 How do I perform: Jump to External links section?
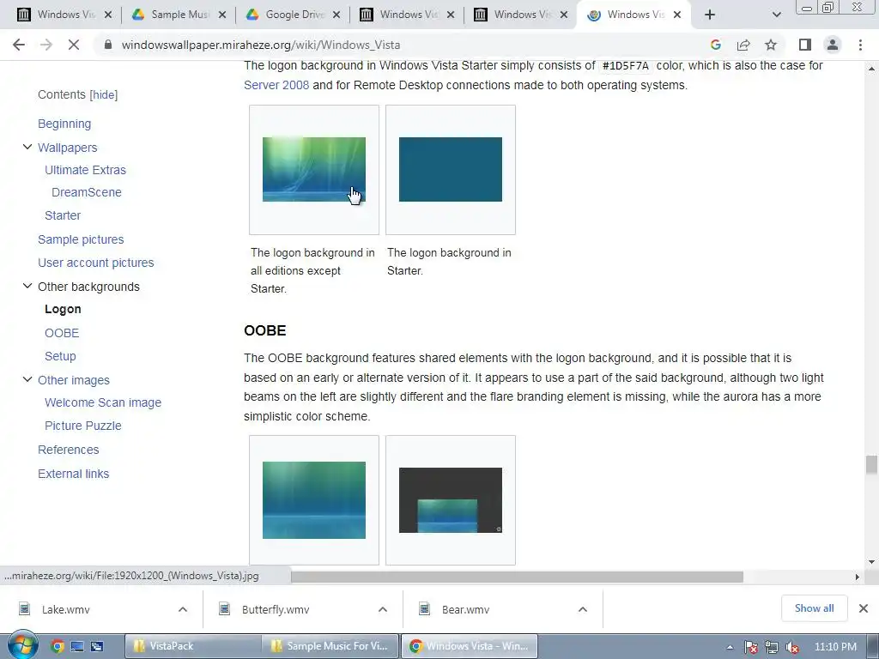[74, 474]
